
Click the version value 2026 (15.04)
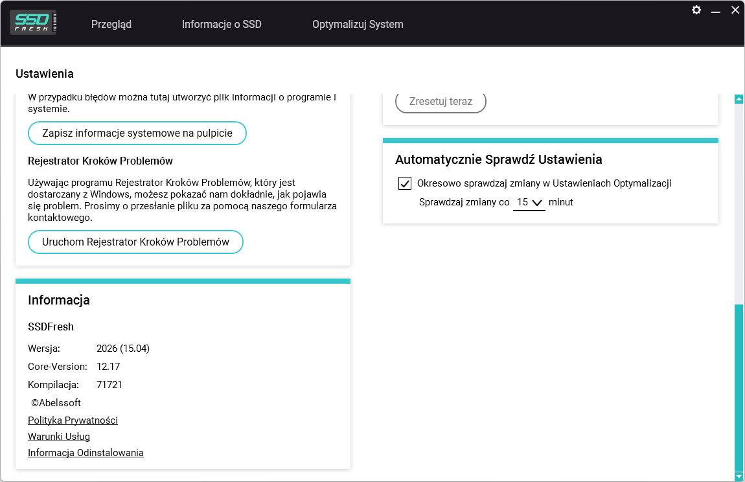(x=123, y=349)
